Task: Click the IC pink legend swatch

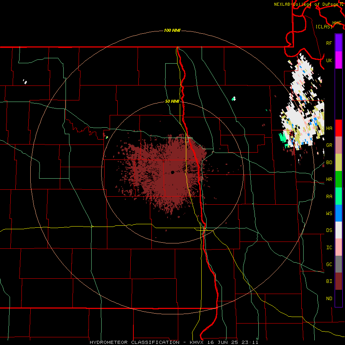Action: coord(338,247)
